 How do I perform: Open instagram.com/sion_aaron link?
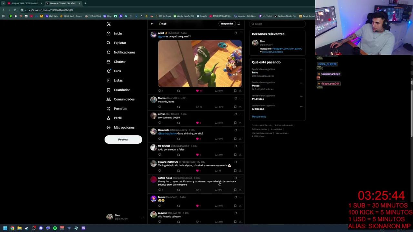click(x=287, y=49)
